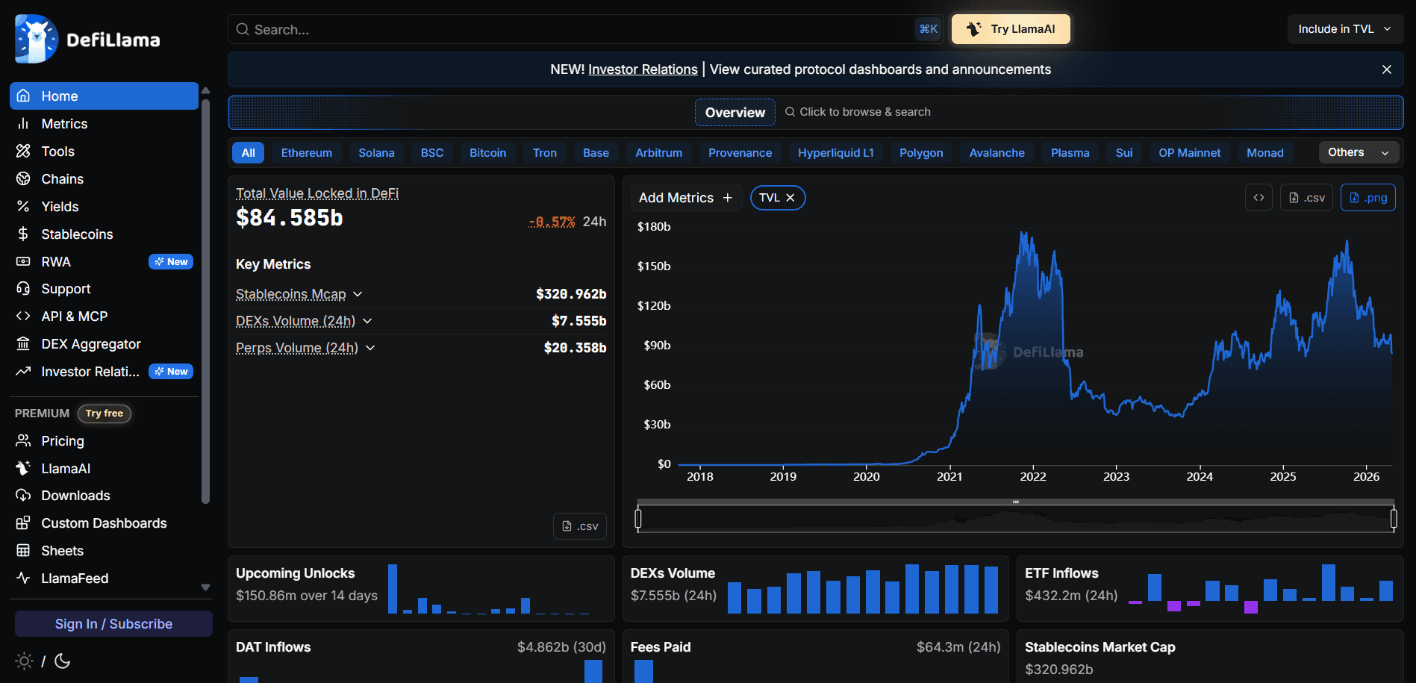The image size is (1416, 683).
Task: Filter by Ethereum chain
Action: point(307,153)
